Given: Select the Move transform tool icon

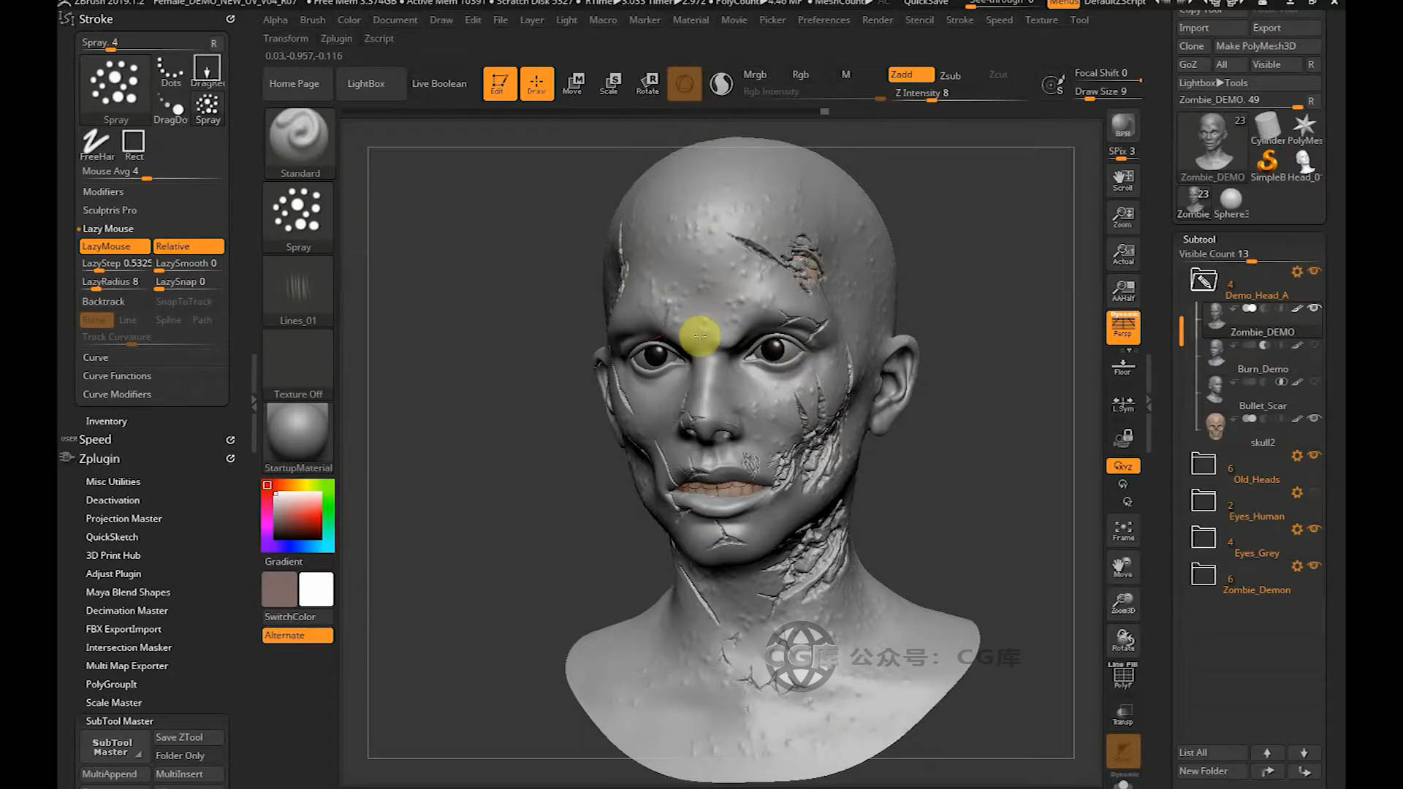Looking at the screenshot, I should (x=572, y=83).
